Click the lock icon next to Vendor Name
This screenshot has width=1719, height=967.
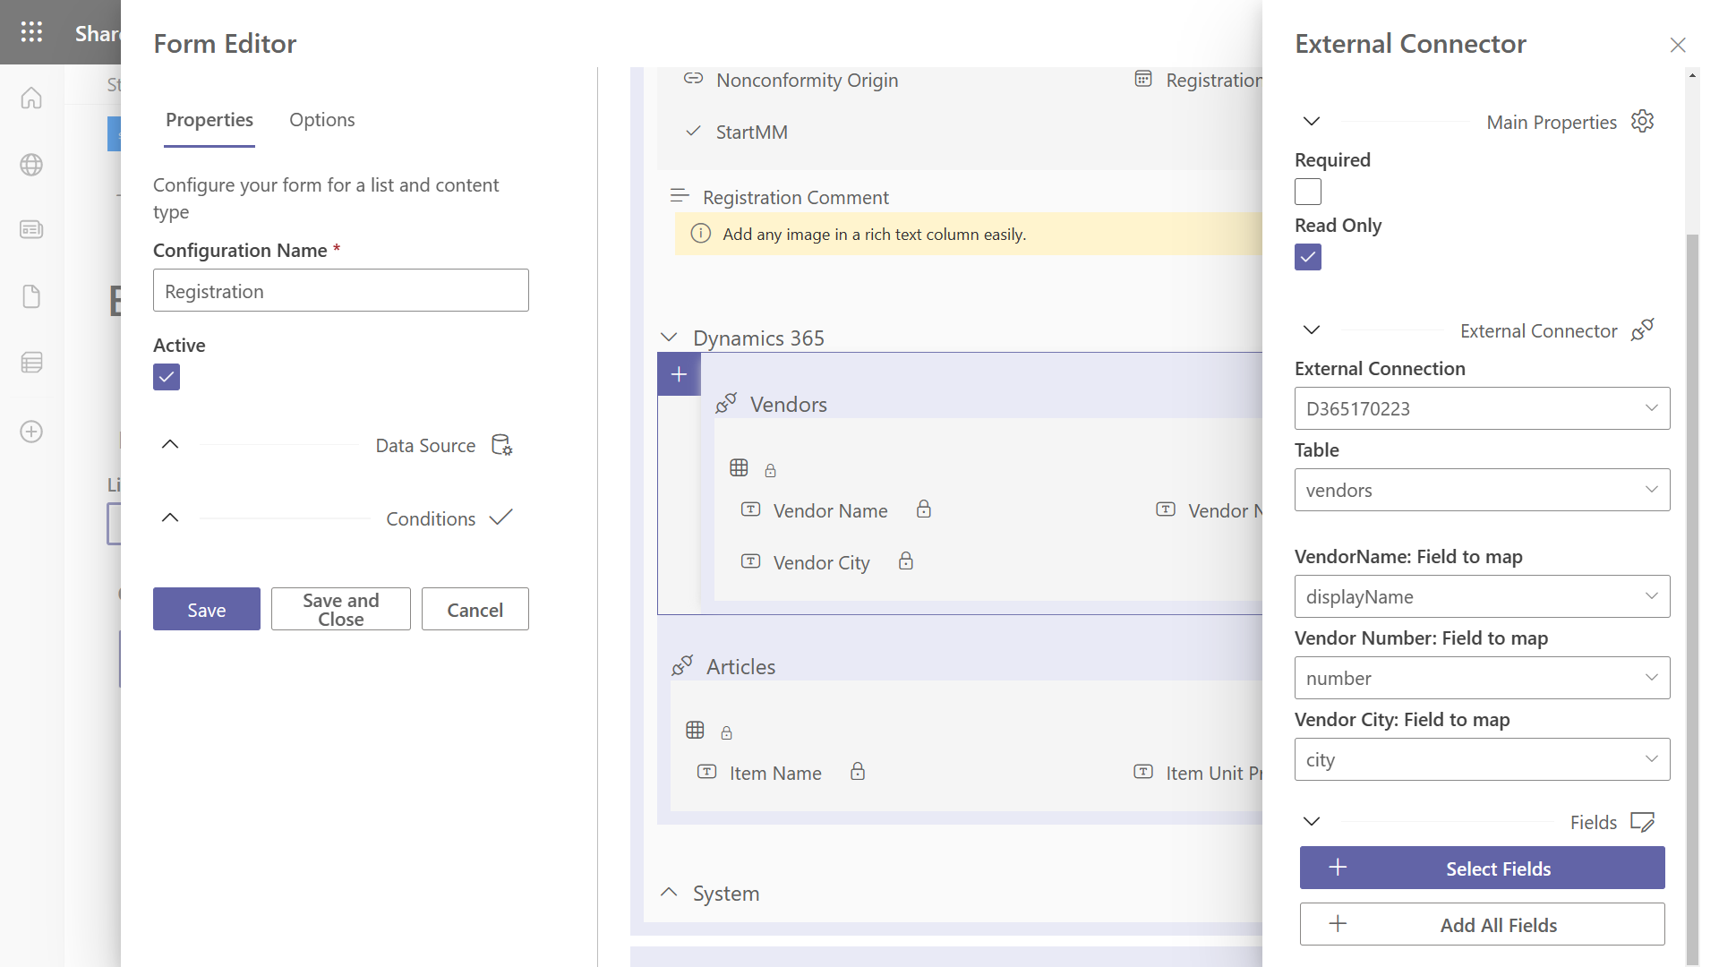point(924,509)
